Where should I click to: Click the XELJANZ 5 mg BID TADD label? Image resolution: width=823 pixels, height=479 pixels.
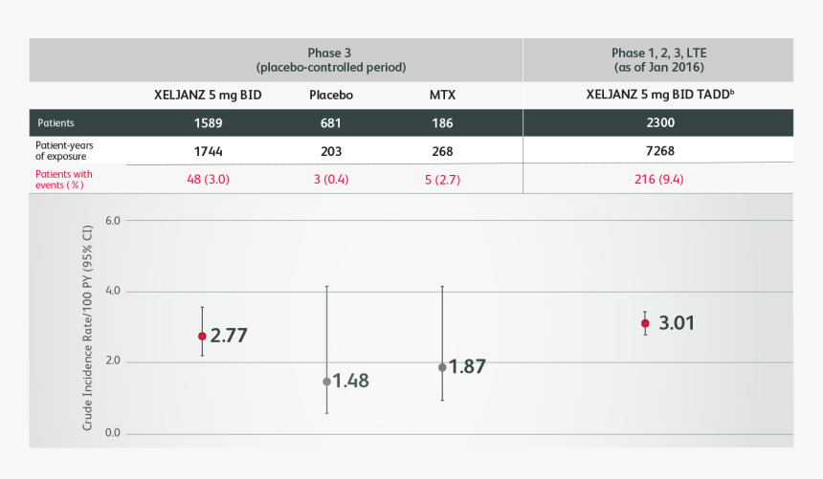click(659, 95)
